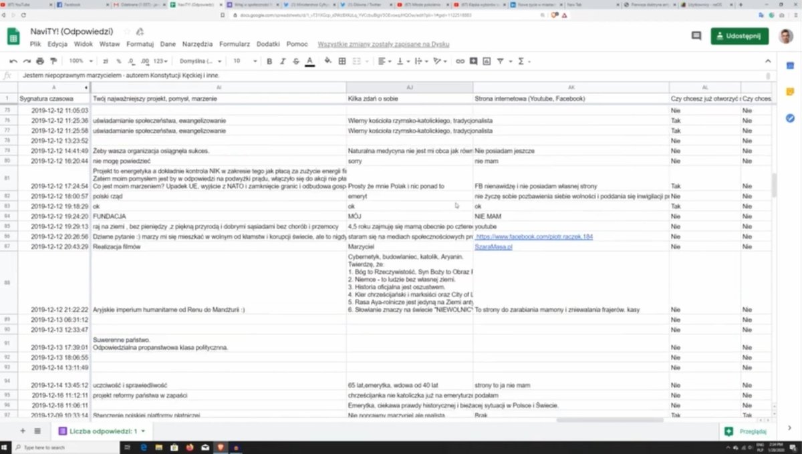Select the cell containing 'Realizacja filmów'

218,247
